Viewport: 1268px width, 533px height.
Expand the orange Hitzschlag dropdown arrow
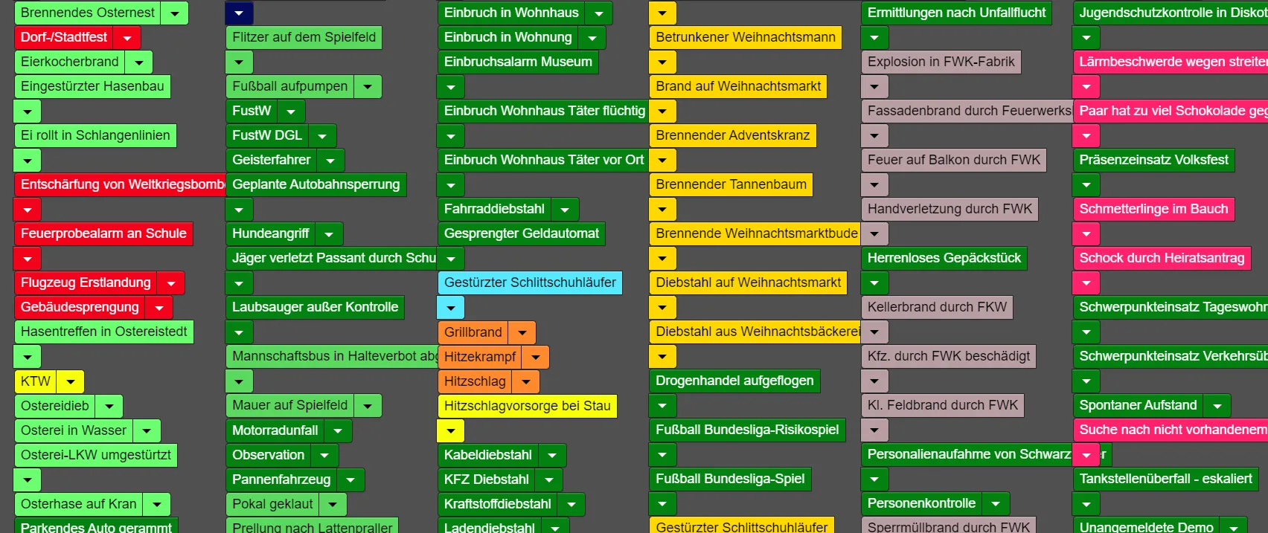pos(526,381)
